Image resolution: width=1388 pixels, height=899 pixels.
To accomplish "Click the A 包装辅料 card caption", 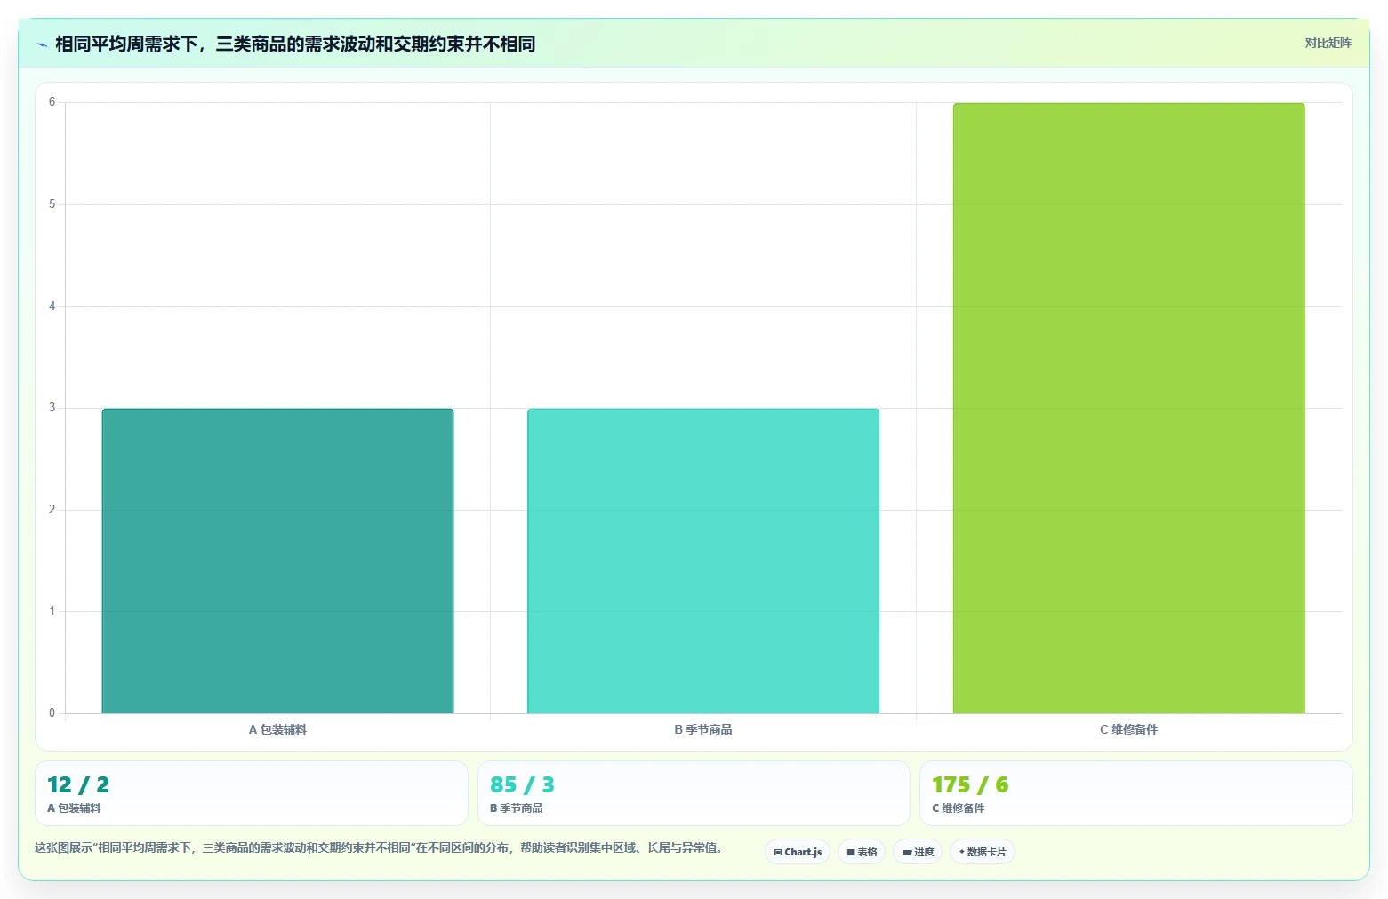I will (74, 808).
